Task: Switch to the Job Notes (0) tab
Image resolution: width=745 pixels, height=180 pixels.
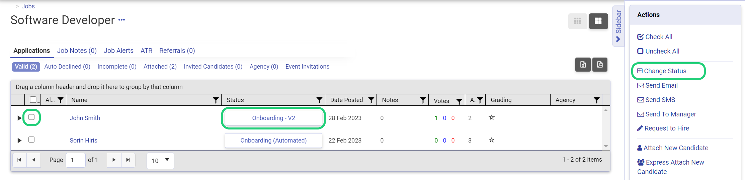Action: tap(77, 51)
